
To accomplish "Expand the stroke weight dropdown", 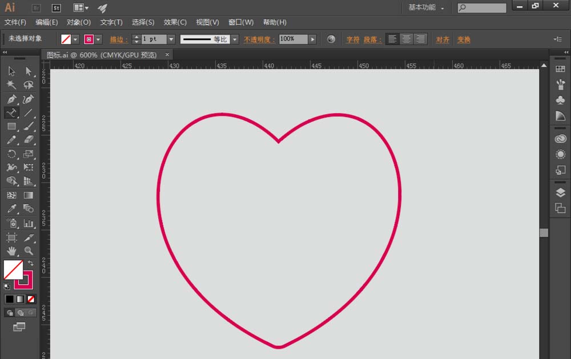I will click(171, 39).
